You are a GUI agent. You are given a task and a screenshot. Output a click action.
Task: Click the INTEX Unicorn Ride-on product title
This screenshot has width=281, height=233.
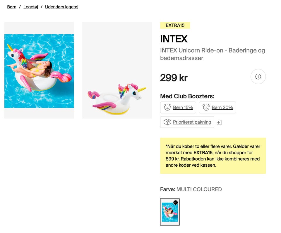click(x=213, y=54)
